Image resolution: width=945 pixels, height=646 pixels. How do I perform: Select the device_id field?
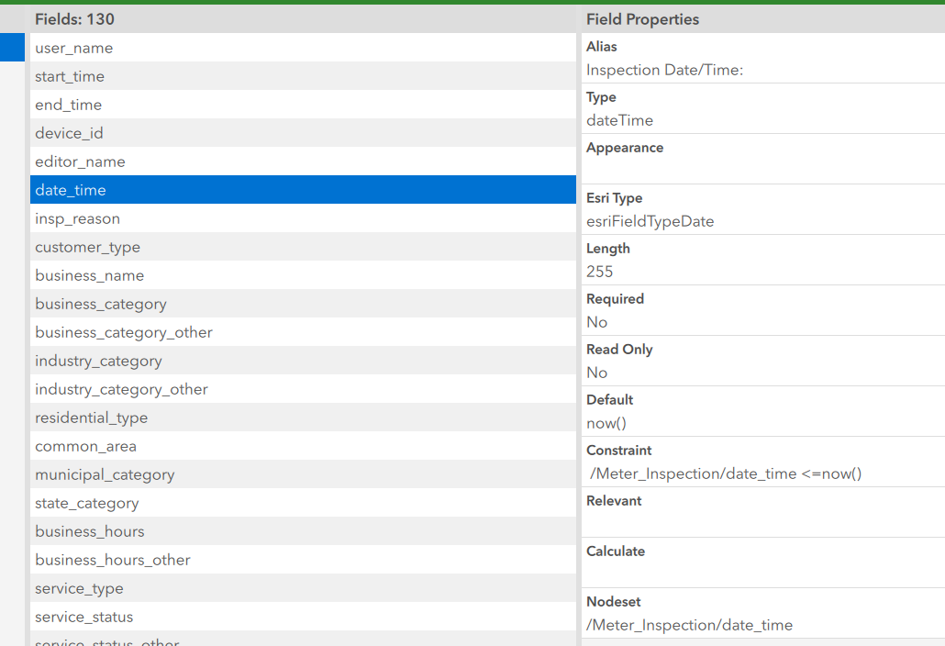click(x=69, y=133)
